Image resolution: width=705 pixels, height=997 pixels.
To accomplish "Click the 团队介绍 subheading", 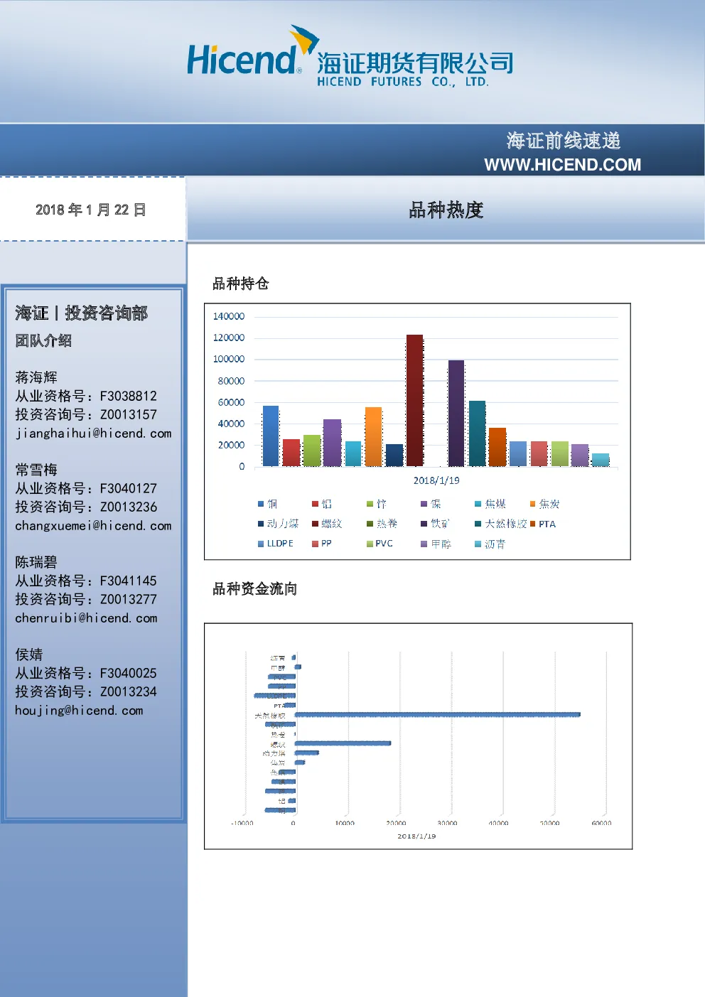I will coord(43,340).
